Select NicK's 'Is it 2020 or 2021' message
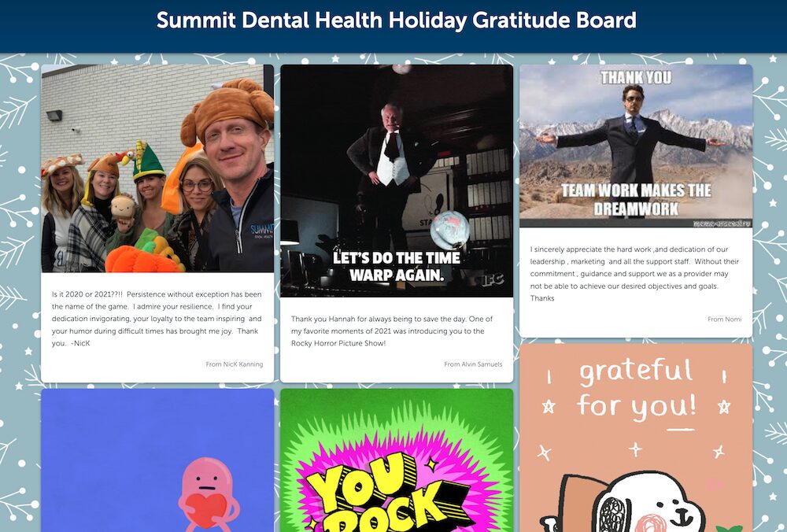The height and width of the screenshot is (532, 787). [157, 319]
